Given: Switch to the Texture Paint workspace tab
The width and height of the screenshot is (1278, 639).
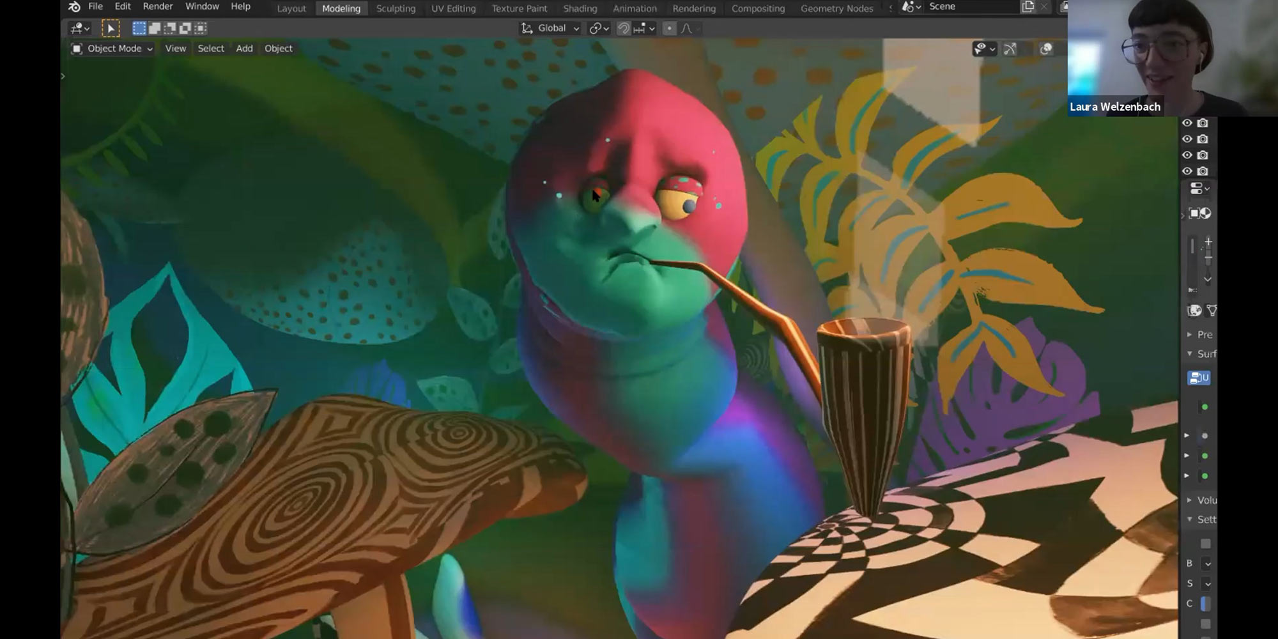Looking at the screenshot, I should pyautogui.click(x=520, y=8).
